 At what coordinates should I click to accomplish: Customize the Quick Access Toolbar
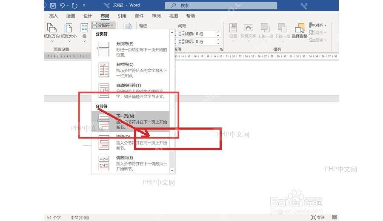click(x=84, y=6)
